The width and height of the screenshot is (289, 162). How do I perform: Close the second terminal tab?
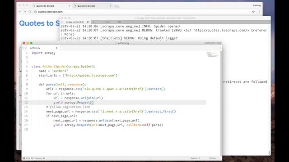click(x=93, y=22)
